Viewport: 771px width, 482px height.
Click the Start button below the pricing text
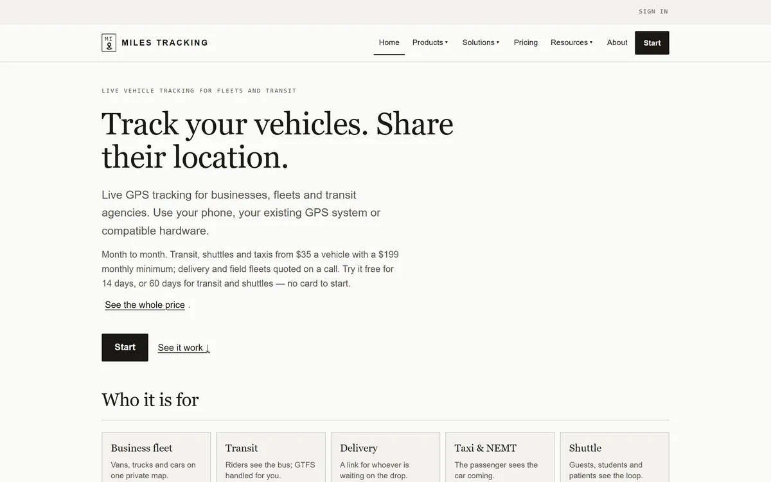[x=125, y=347]
